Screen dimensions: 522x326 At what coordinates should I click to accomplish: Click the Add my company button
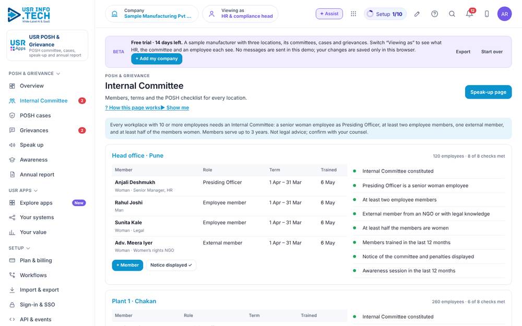click(157, 58)
